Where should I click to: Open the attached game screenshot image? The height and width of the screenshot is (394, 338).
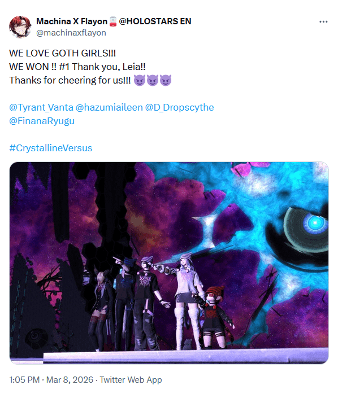169,263
